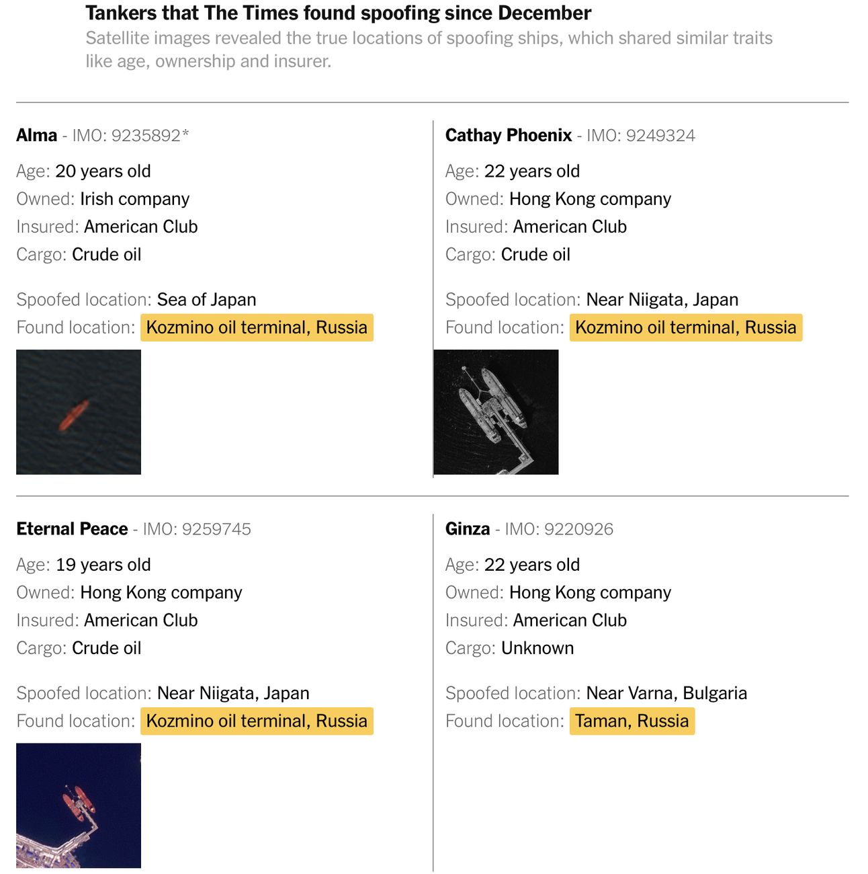Click the graphic title about spoofing tankers

(x=339, y=13)
